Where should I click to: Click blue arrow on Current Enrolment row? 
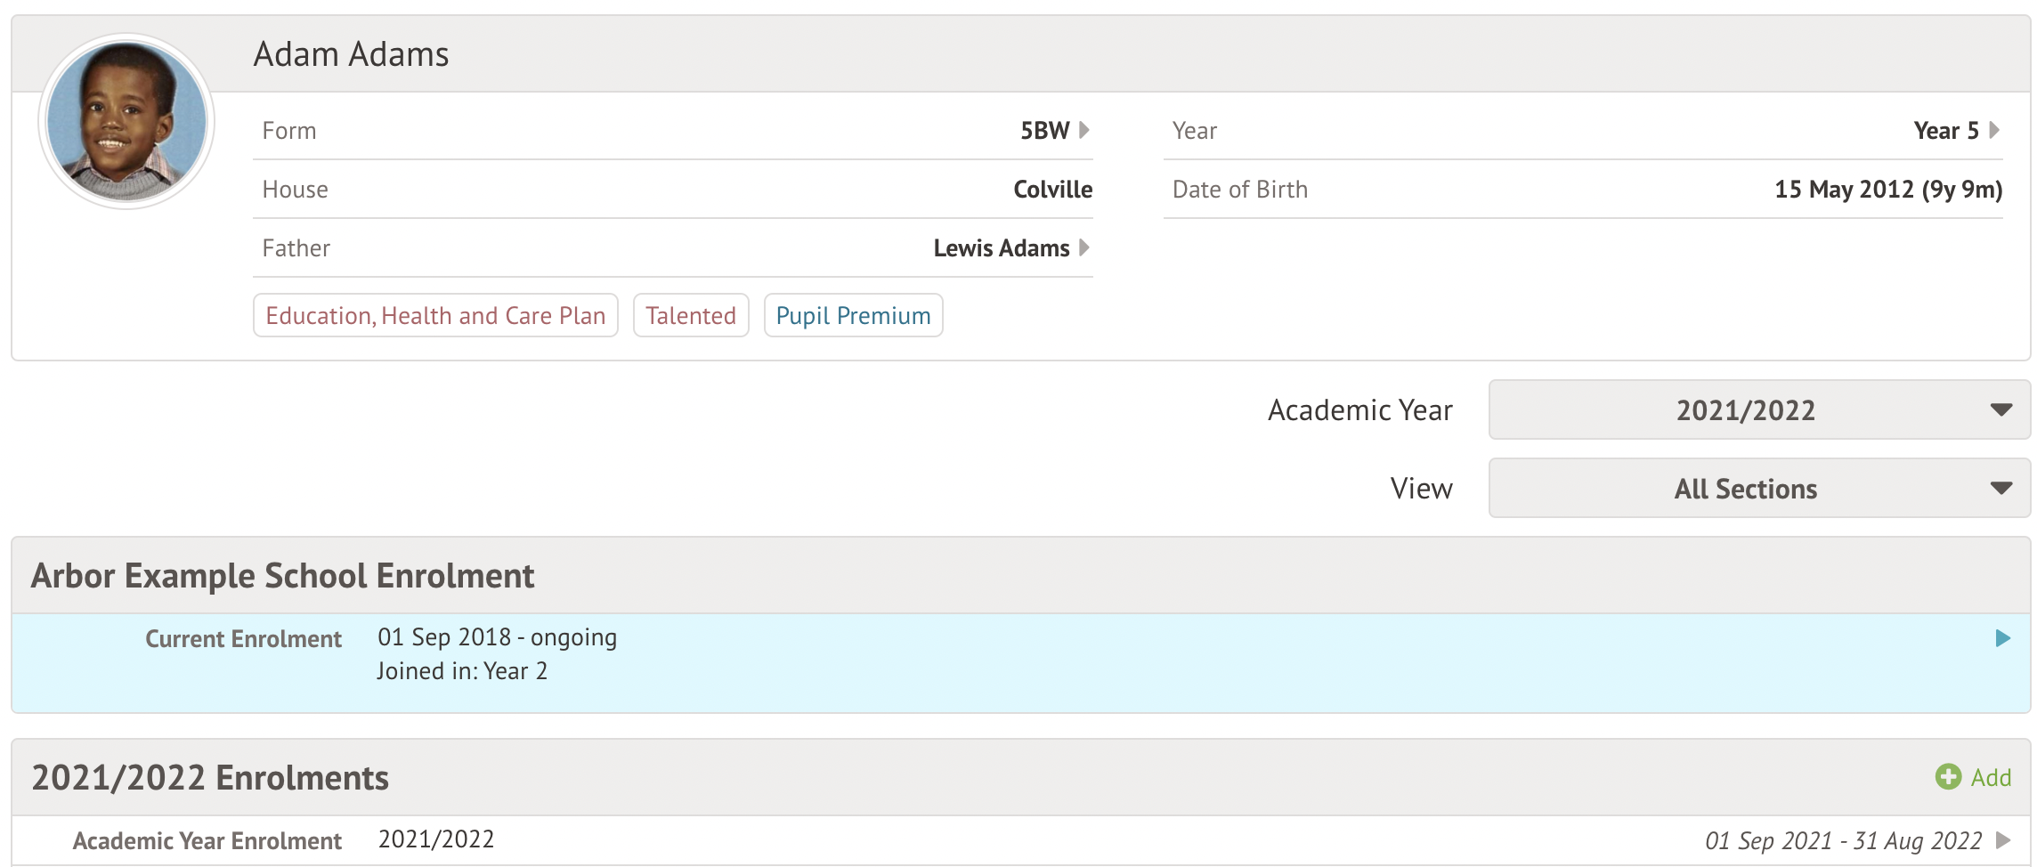point(2003,638)
